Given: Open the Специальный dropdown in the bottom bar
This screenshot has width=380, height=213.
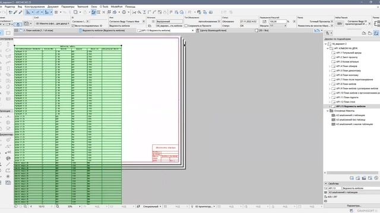Looking at the screenshot, I should tap(152, 206).
